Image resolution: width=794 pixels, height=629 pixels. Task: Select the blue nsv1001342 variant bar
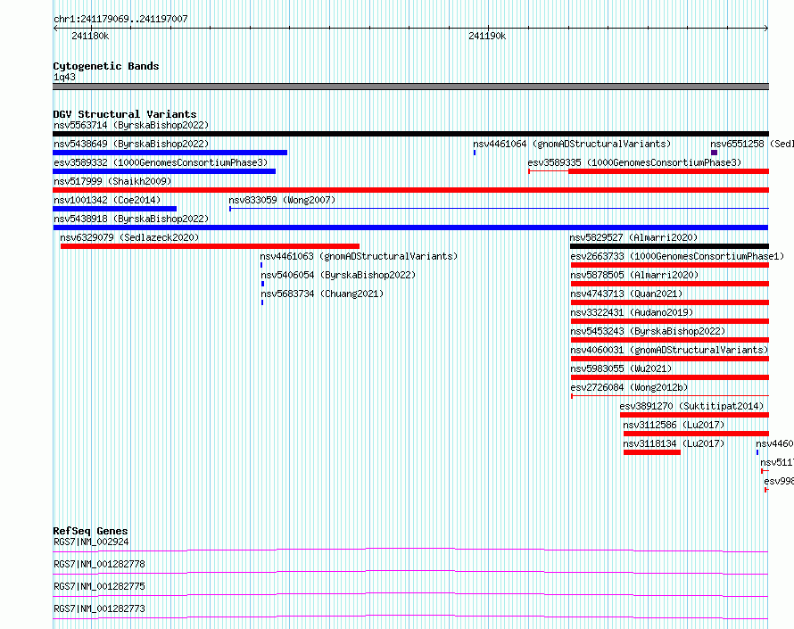coord(114,209)
